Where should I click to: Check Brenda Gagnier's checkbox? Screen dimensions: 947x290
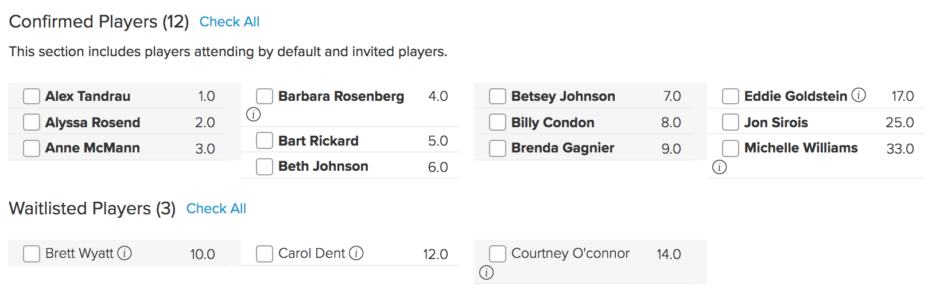[x=498, y=148]
